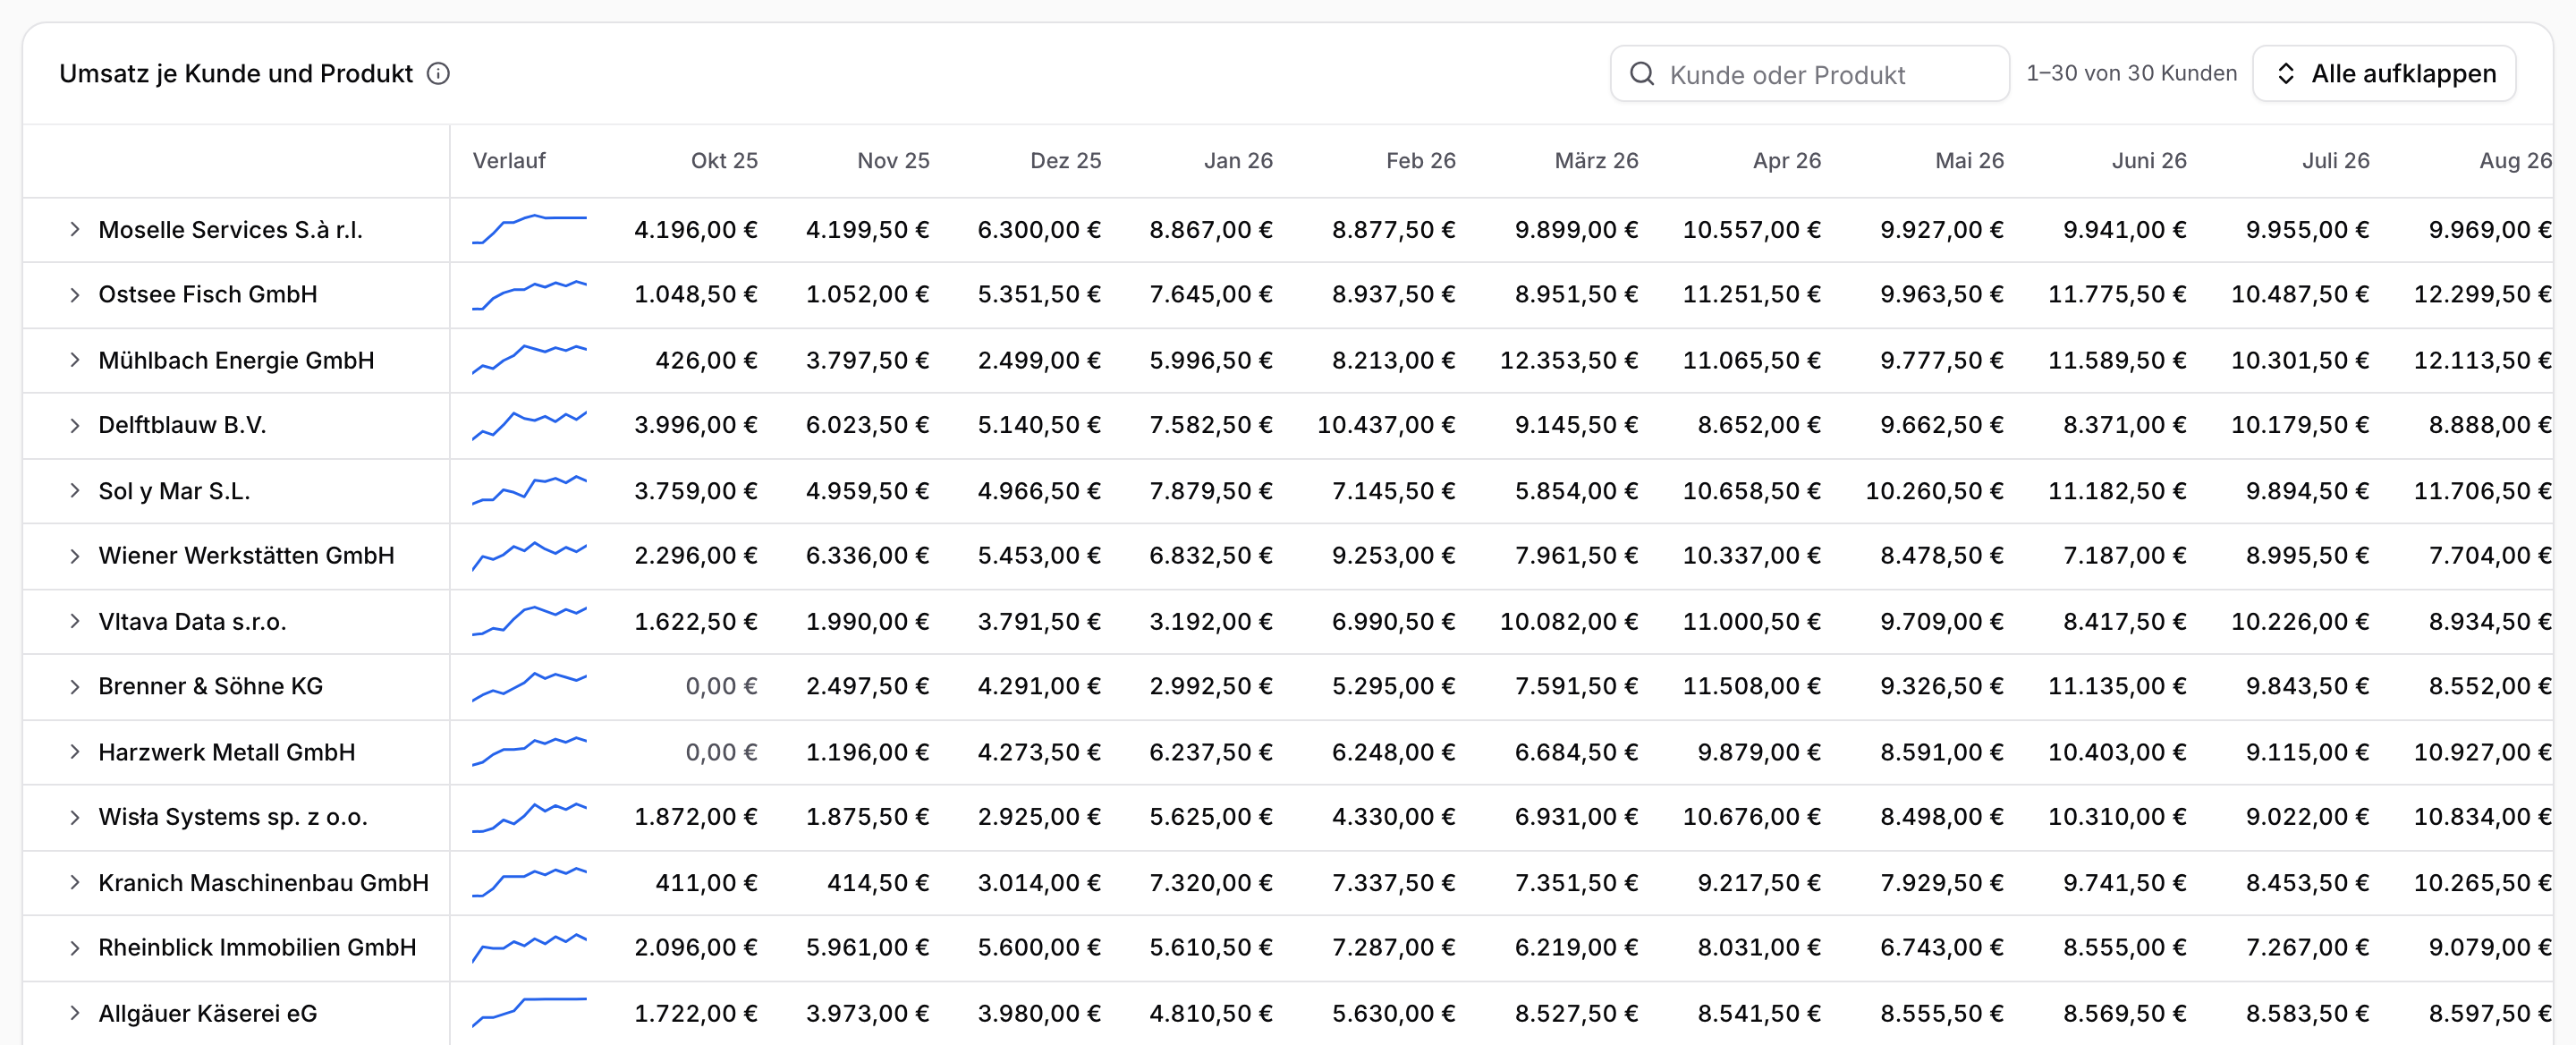Click the 'Verlauf' column header
The height and width of the screenshot is (1045, 2576).
pos(509,161)
